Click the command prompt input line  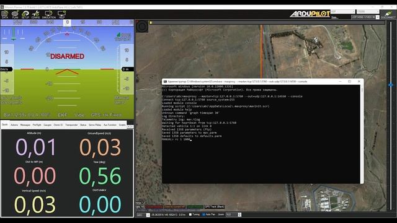(176, 139)
